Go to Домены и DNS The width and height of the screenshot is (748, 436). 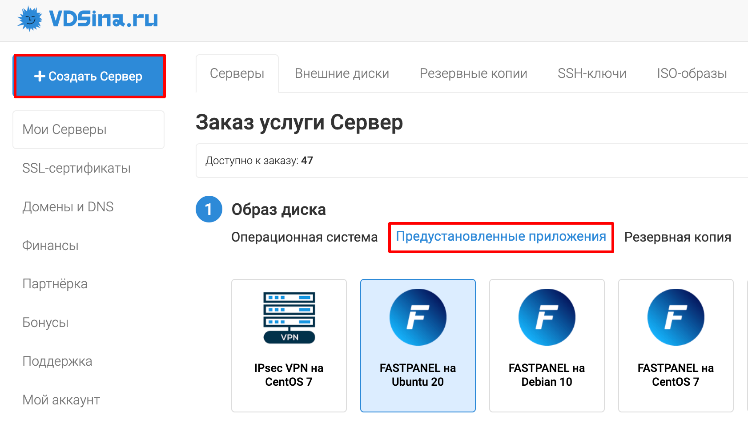pos(68,207)
